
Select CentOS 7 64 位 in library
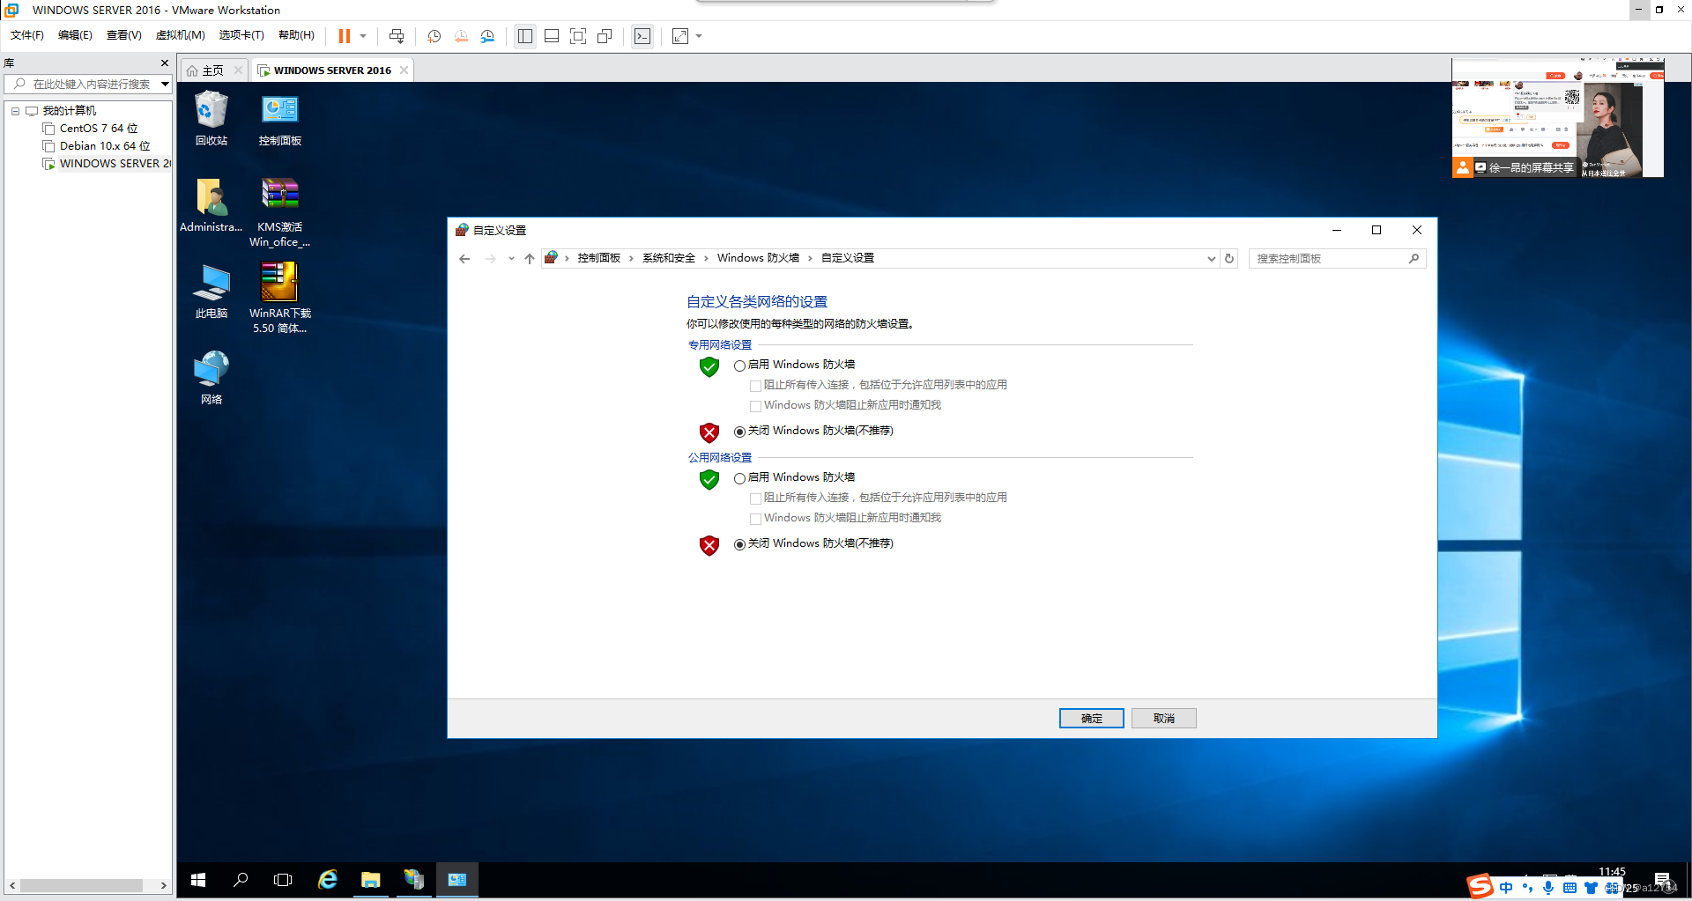pos(99,129)
